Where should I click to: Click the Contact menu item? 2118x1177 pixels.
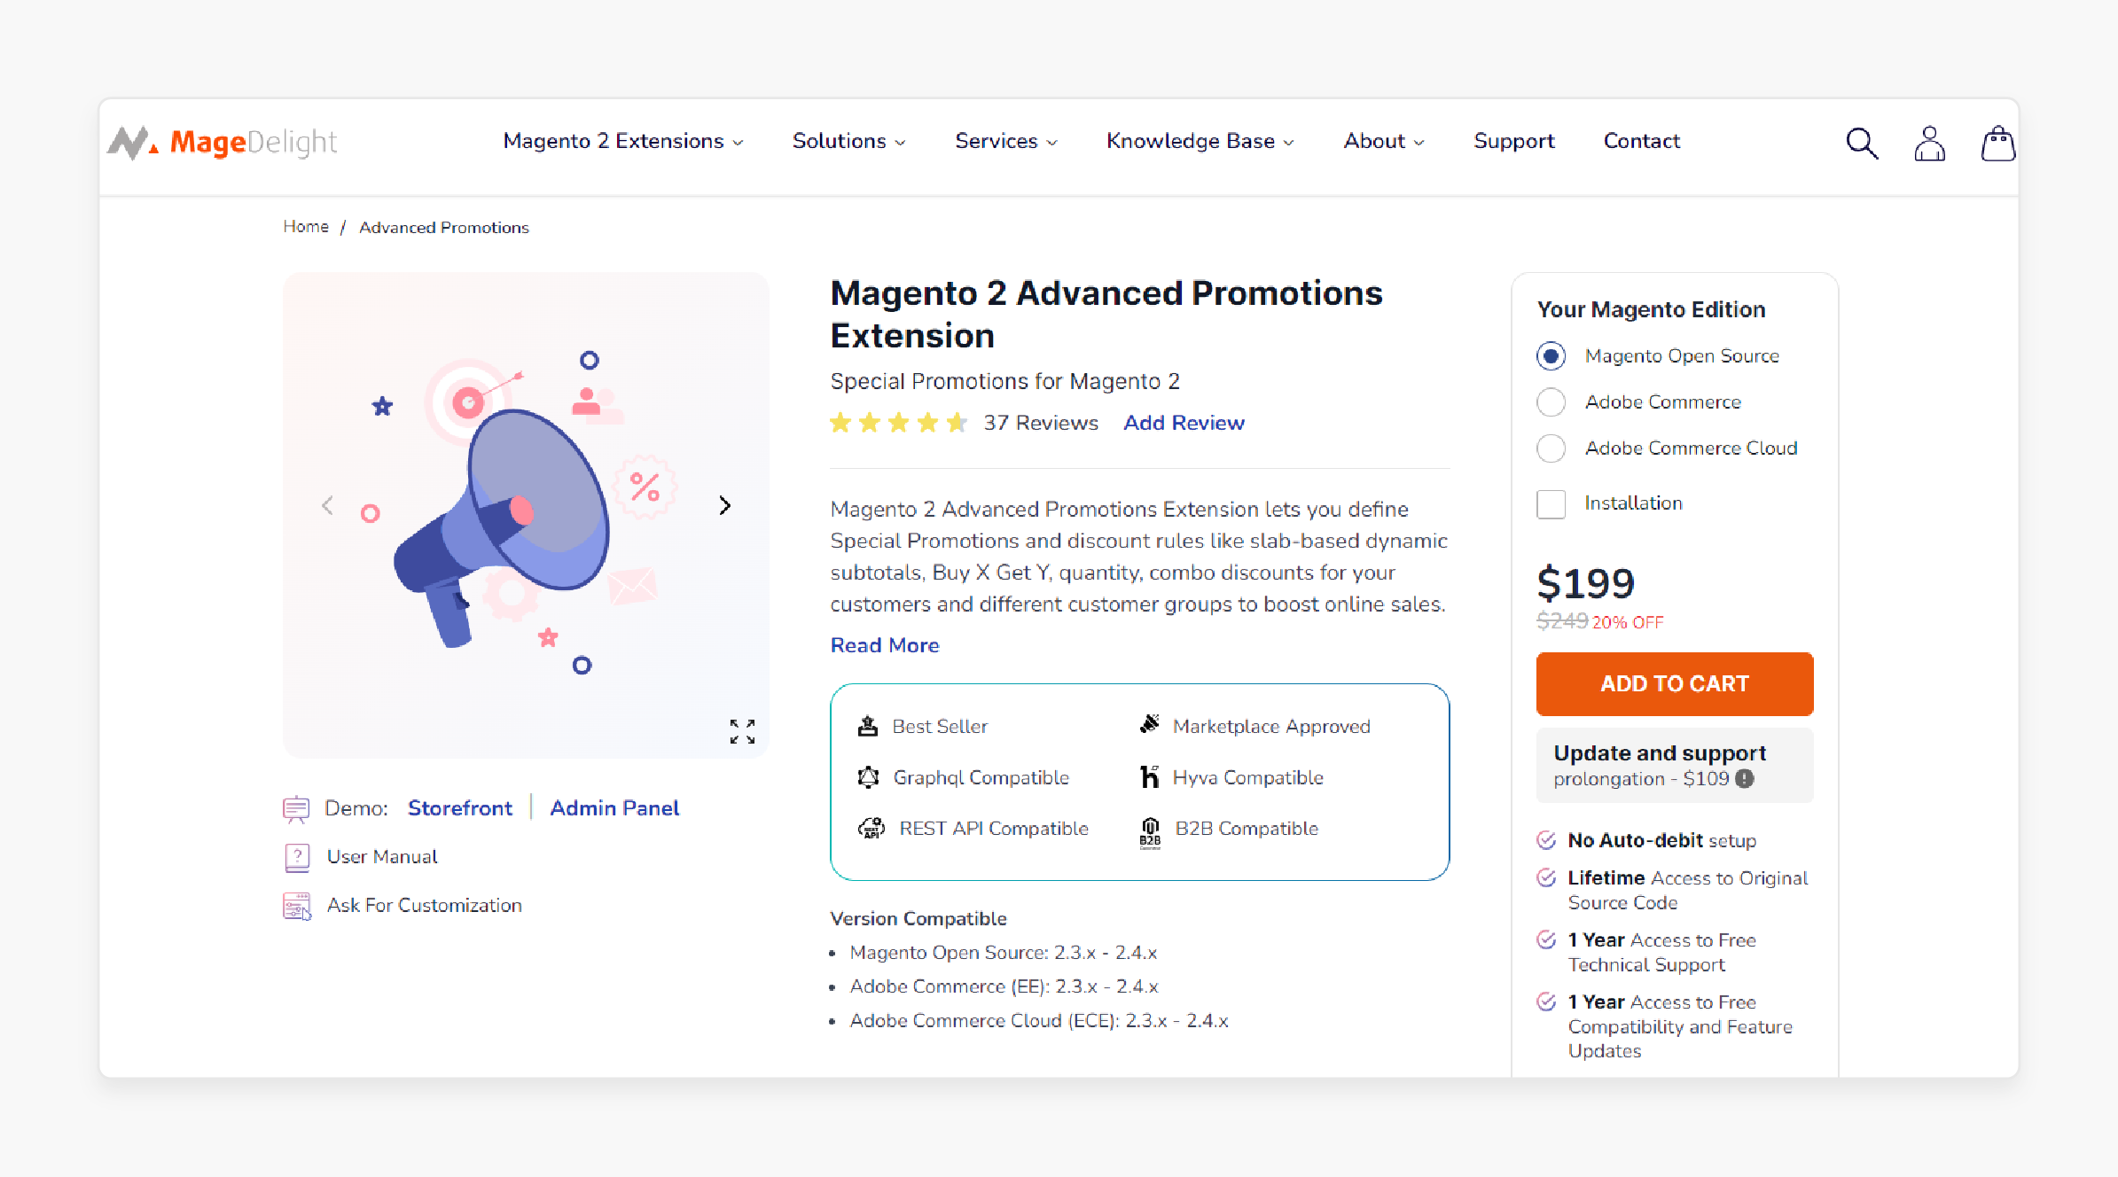(1641, 141)
